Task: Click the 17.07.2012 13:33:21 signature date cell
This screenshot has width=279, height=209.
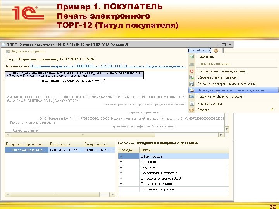Action: 65,150
